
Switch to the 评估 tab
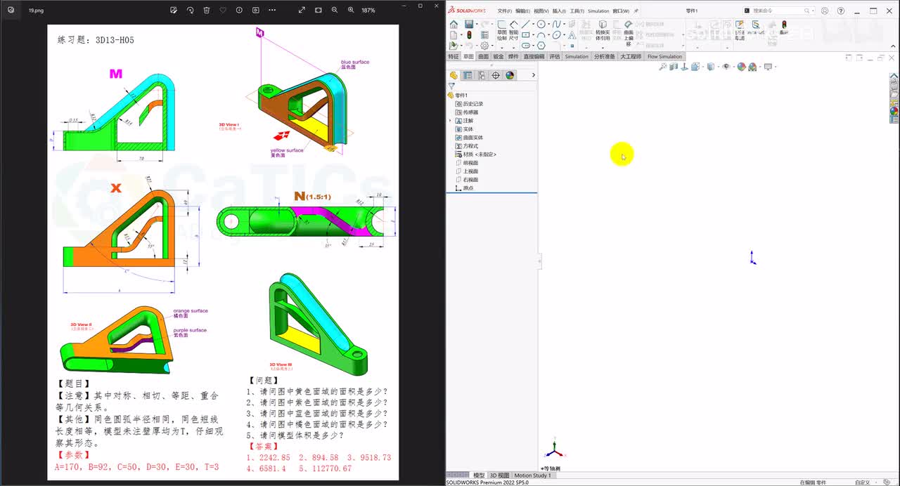(x=555, y=57)
